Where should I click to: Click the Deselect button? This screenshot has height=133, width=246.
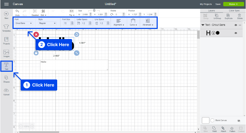click(35, 13)
